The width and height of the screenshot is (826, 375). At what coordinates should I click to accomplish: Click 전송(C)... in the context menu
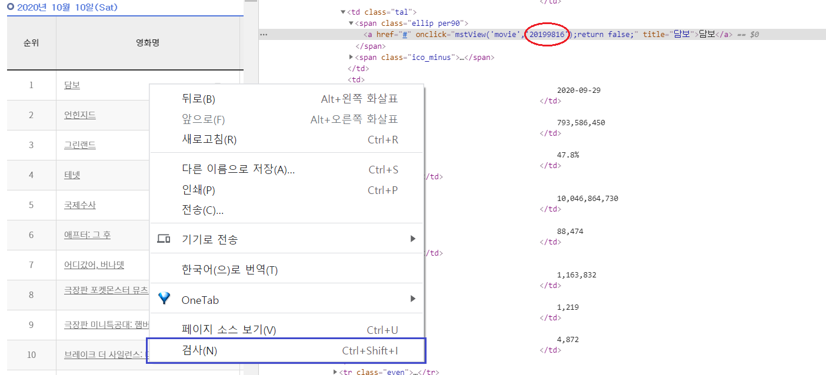pyautogui.click(x=287, y=210)
